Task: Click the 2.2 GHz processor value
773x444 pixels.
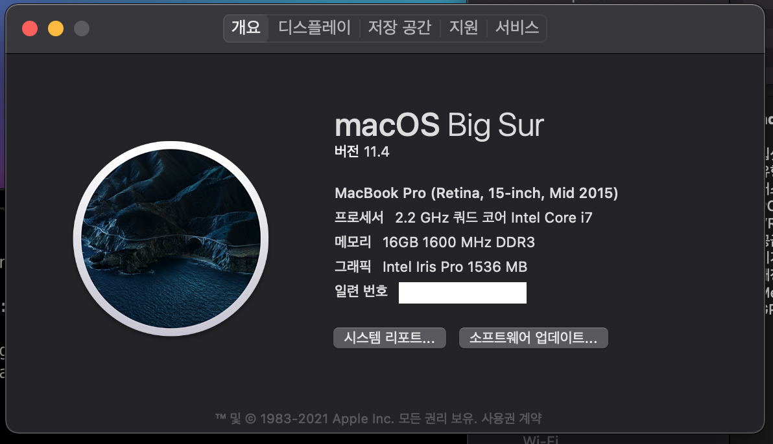Action: [x=494, y=217]
